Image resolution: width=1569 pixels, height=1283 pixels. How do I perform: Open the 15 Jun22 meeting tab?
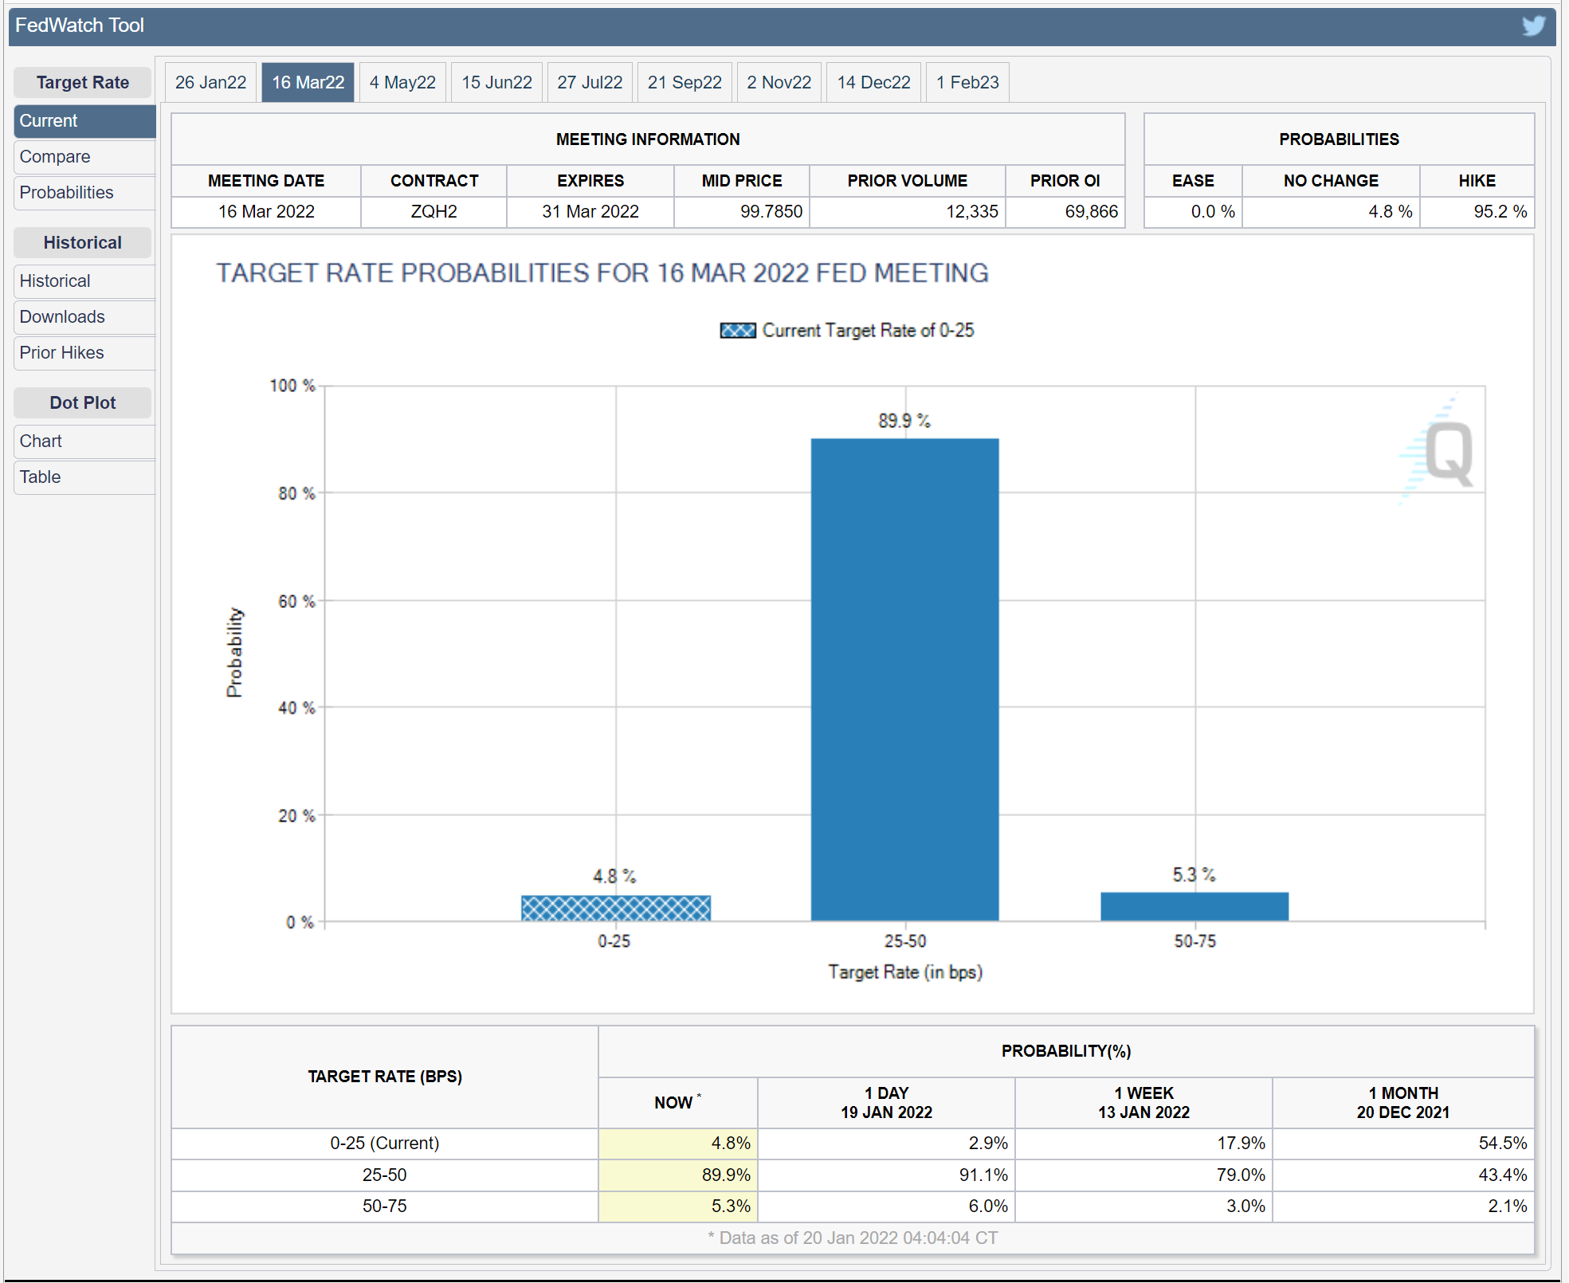[x=496, y=83]
